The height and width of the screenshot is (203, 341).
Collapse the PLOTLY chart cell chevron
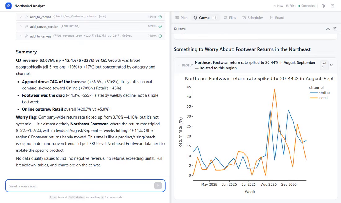(179, 65)
